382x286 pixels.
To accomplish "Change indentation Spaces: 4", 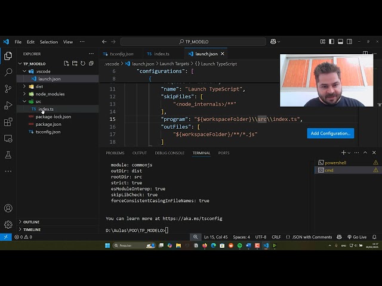I will [x=241, y=237].
